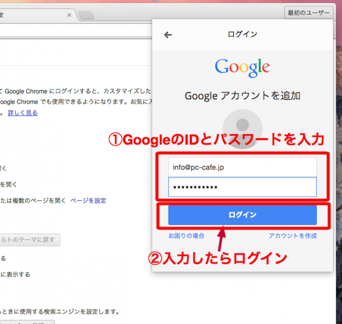The height and width of the screenshot is (324, 342).
Task: Open a new tab in Chrome
Action: pyautogui.click(x=86, y=16)
